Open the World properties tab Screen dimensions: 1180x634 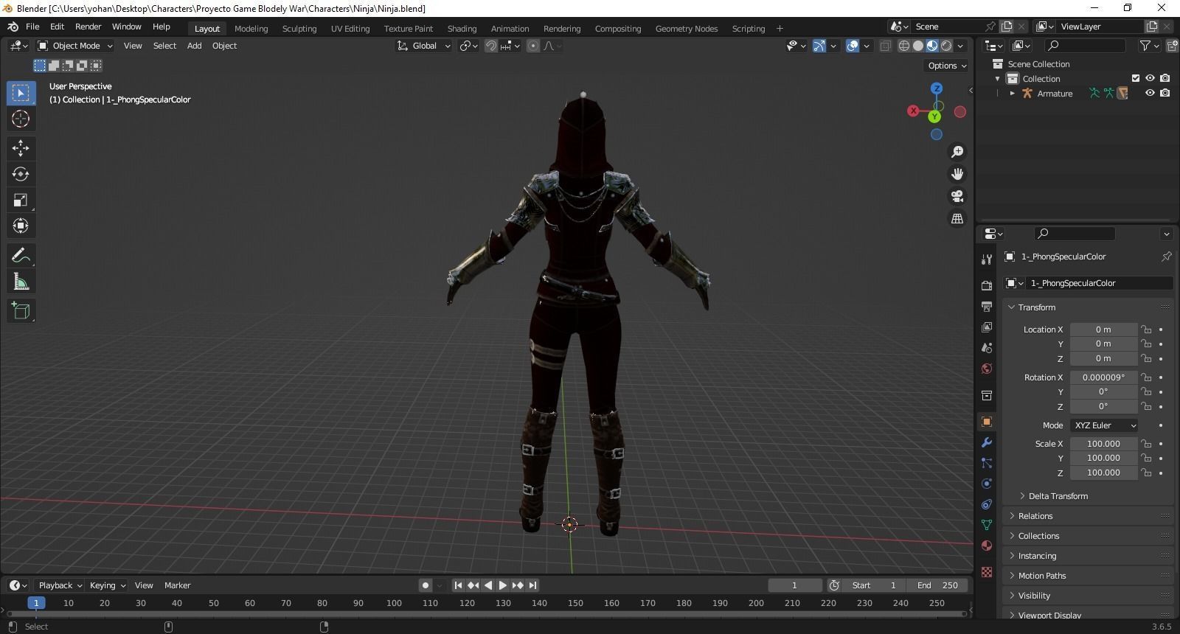987,368
